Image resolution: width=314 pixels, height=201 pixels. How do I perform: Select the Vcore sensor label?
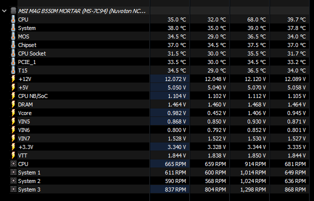25,113
